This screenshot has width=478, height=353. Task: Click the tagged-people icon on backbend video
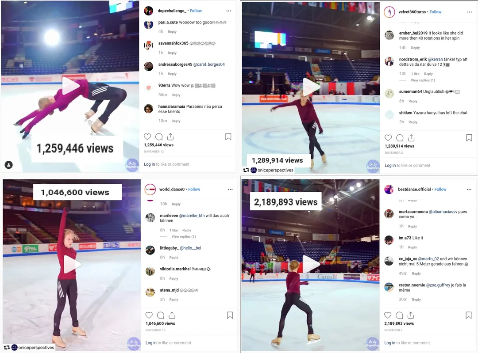(x=9, y=165)
